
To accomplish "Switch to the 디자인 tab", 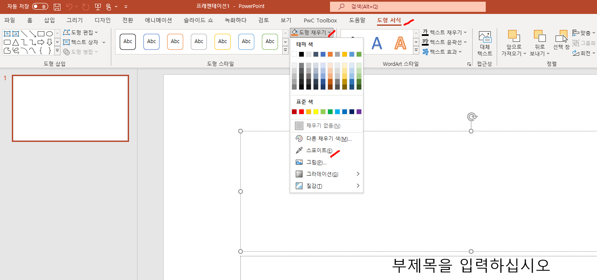I will point(102,20).
